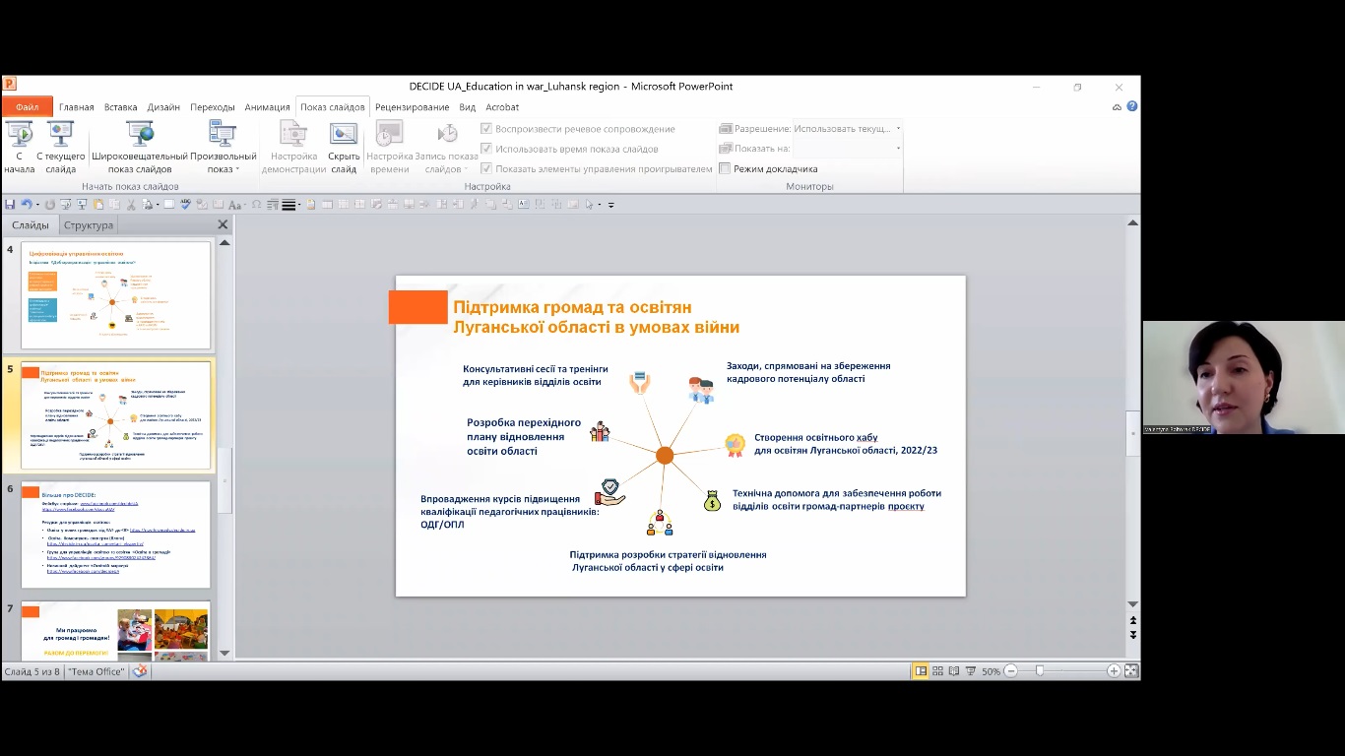Open the PowerPoint Help question mark icon
Viewport: 1345px width, 756px height.
coord(1132,106)
